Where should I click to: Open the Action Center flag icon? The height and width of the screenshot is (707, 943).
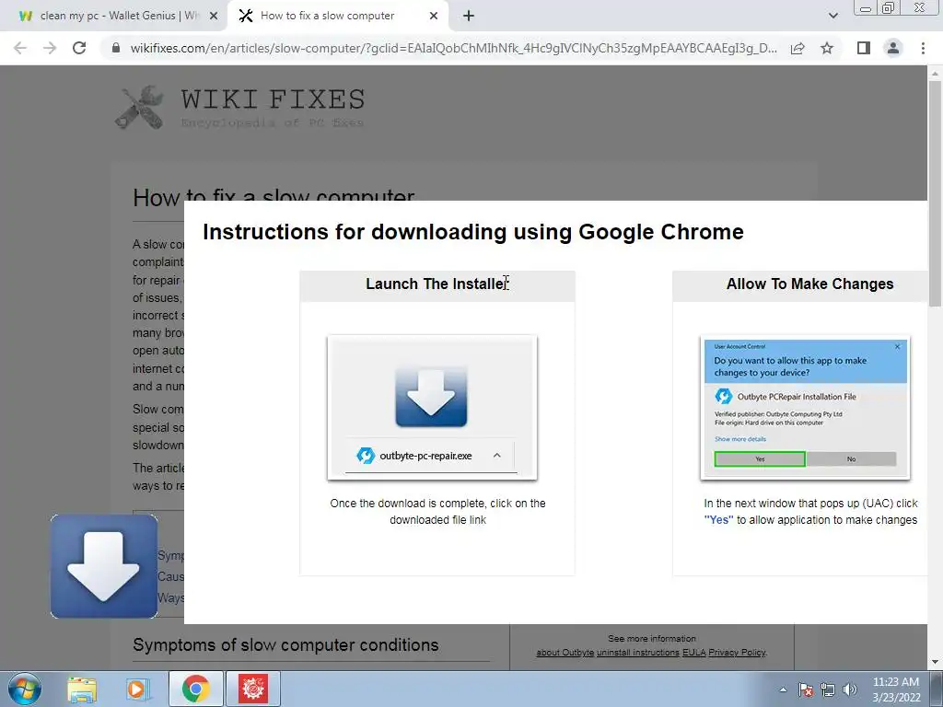click(806, 690)
